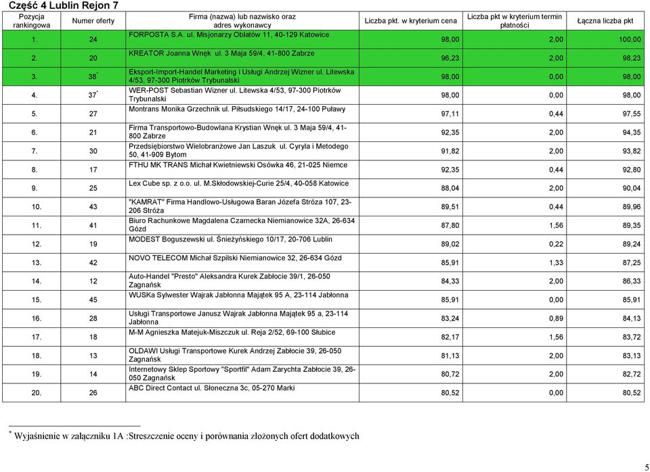Click offer number '43'
Image resolution: width=650 pixels, height=472 pixels.
pyautogui.click(x=93, y=207)
